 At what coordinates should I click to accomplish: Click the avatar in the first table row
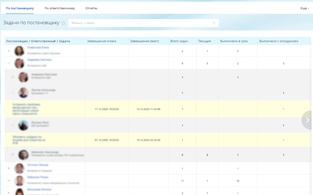point(19,51)
